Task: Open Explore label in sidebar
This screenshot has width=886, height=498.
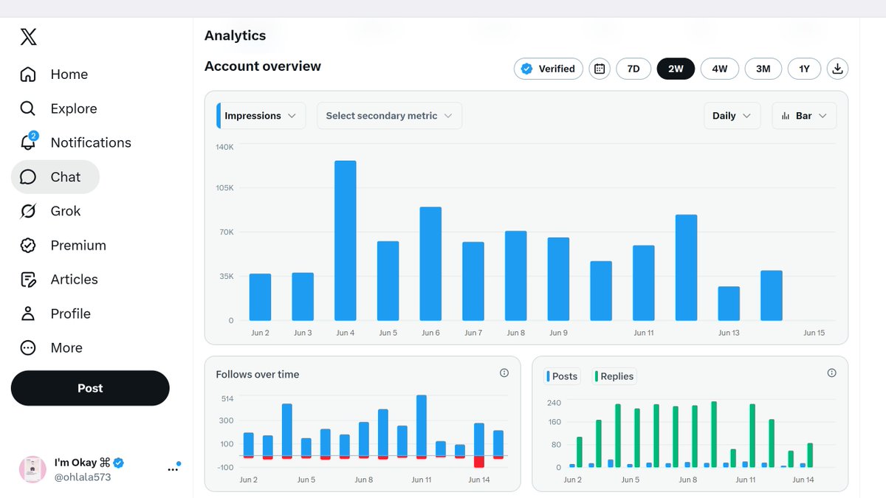Action: (x=74, y=108)
